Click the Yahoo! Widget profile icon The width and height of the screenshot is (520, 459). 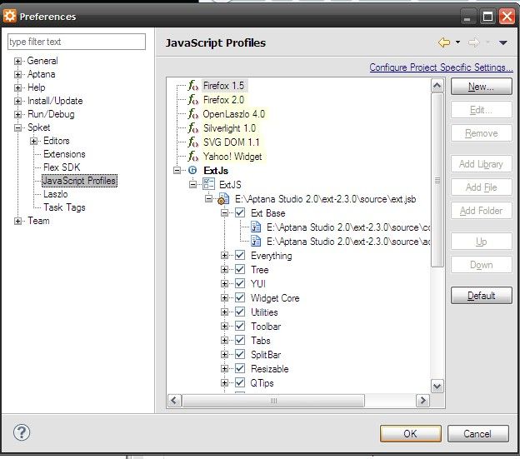[x=192, y=157]
